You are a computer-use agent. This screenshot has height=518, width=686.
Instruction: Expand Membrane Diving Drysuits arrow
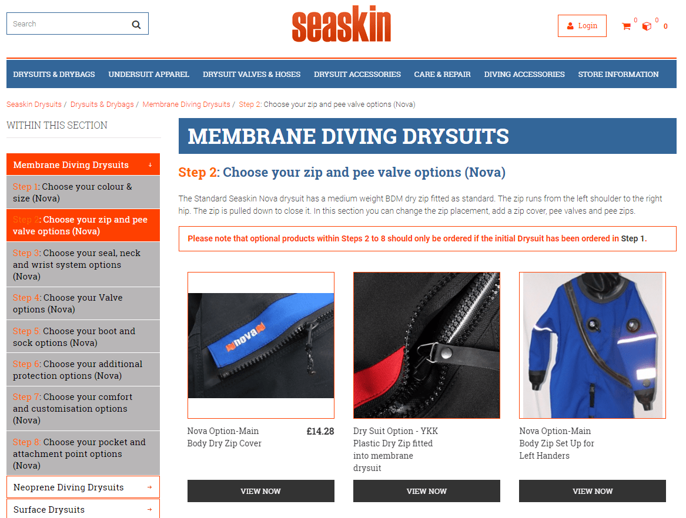150,165
